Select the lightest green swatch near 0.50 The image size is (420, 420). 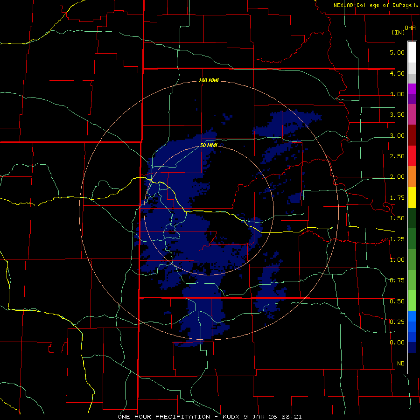pyautogui.click(x=412, y=301)
